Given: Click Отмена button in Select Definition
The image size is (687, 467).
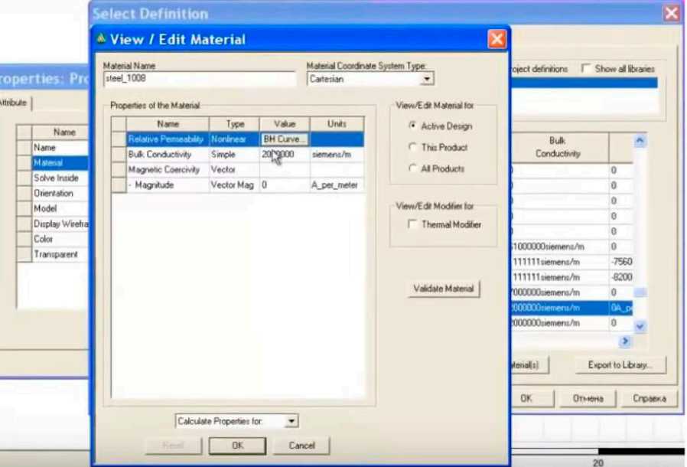Looking at the screenshot, I should [x=588, y=399].
